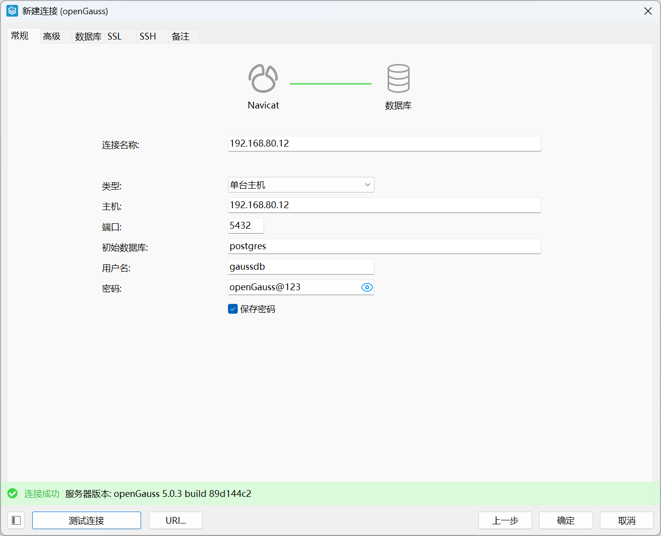The width and height of the screenshot is (661, 536).
Task: Select the SSL tab
Action: point(115,36)
